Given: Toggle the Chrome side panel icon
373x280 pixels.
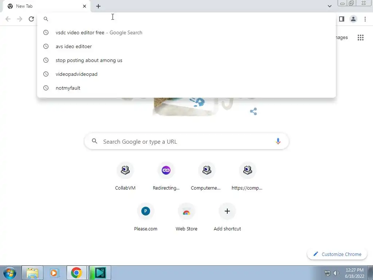Looking at the screenshot, I should 342,19.
